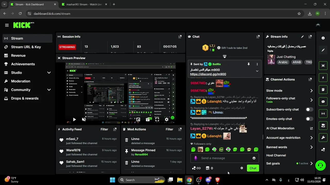Toggle Emotes-only chat switch
Viewport: 330px width, 185px height.
(x=309, y=119)
